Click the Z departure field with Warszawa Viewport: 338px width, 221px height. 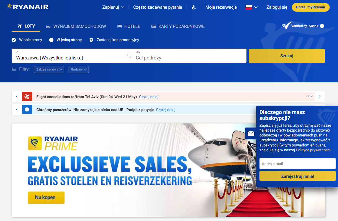pos(70,56)
